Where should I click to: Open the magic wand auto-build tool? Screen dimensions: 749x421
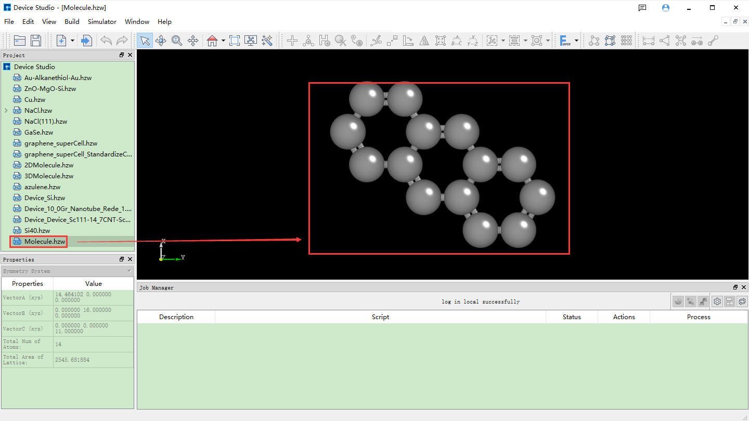pyautogui.click(x=267, y=40)
